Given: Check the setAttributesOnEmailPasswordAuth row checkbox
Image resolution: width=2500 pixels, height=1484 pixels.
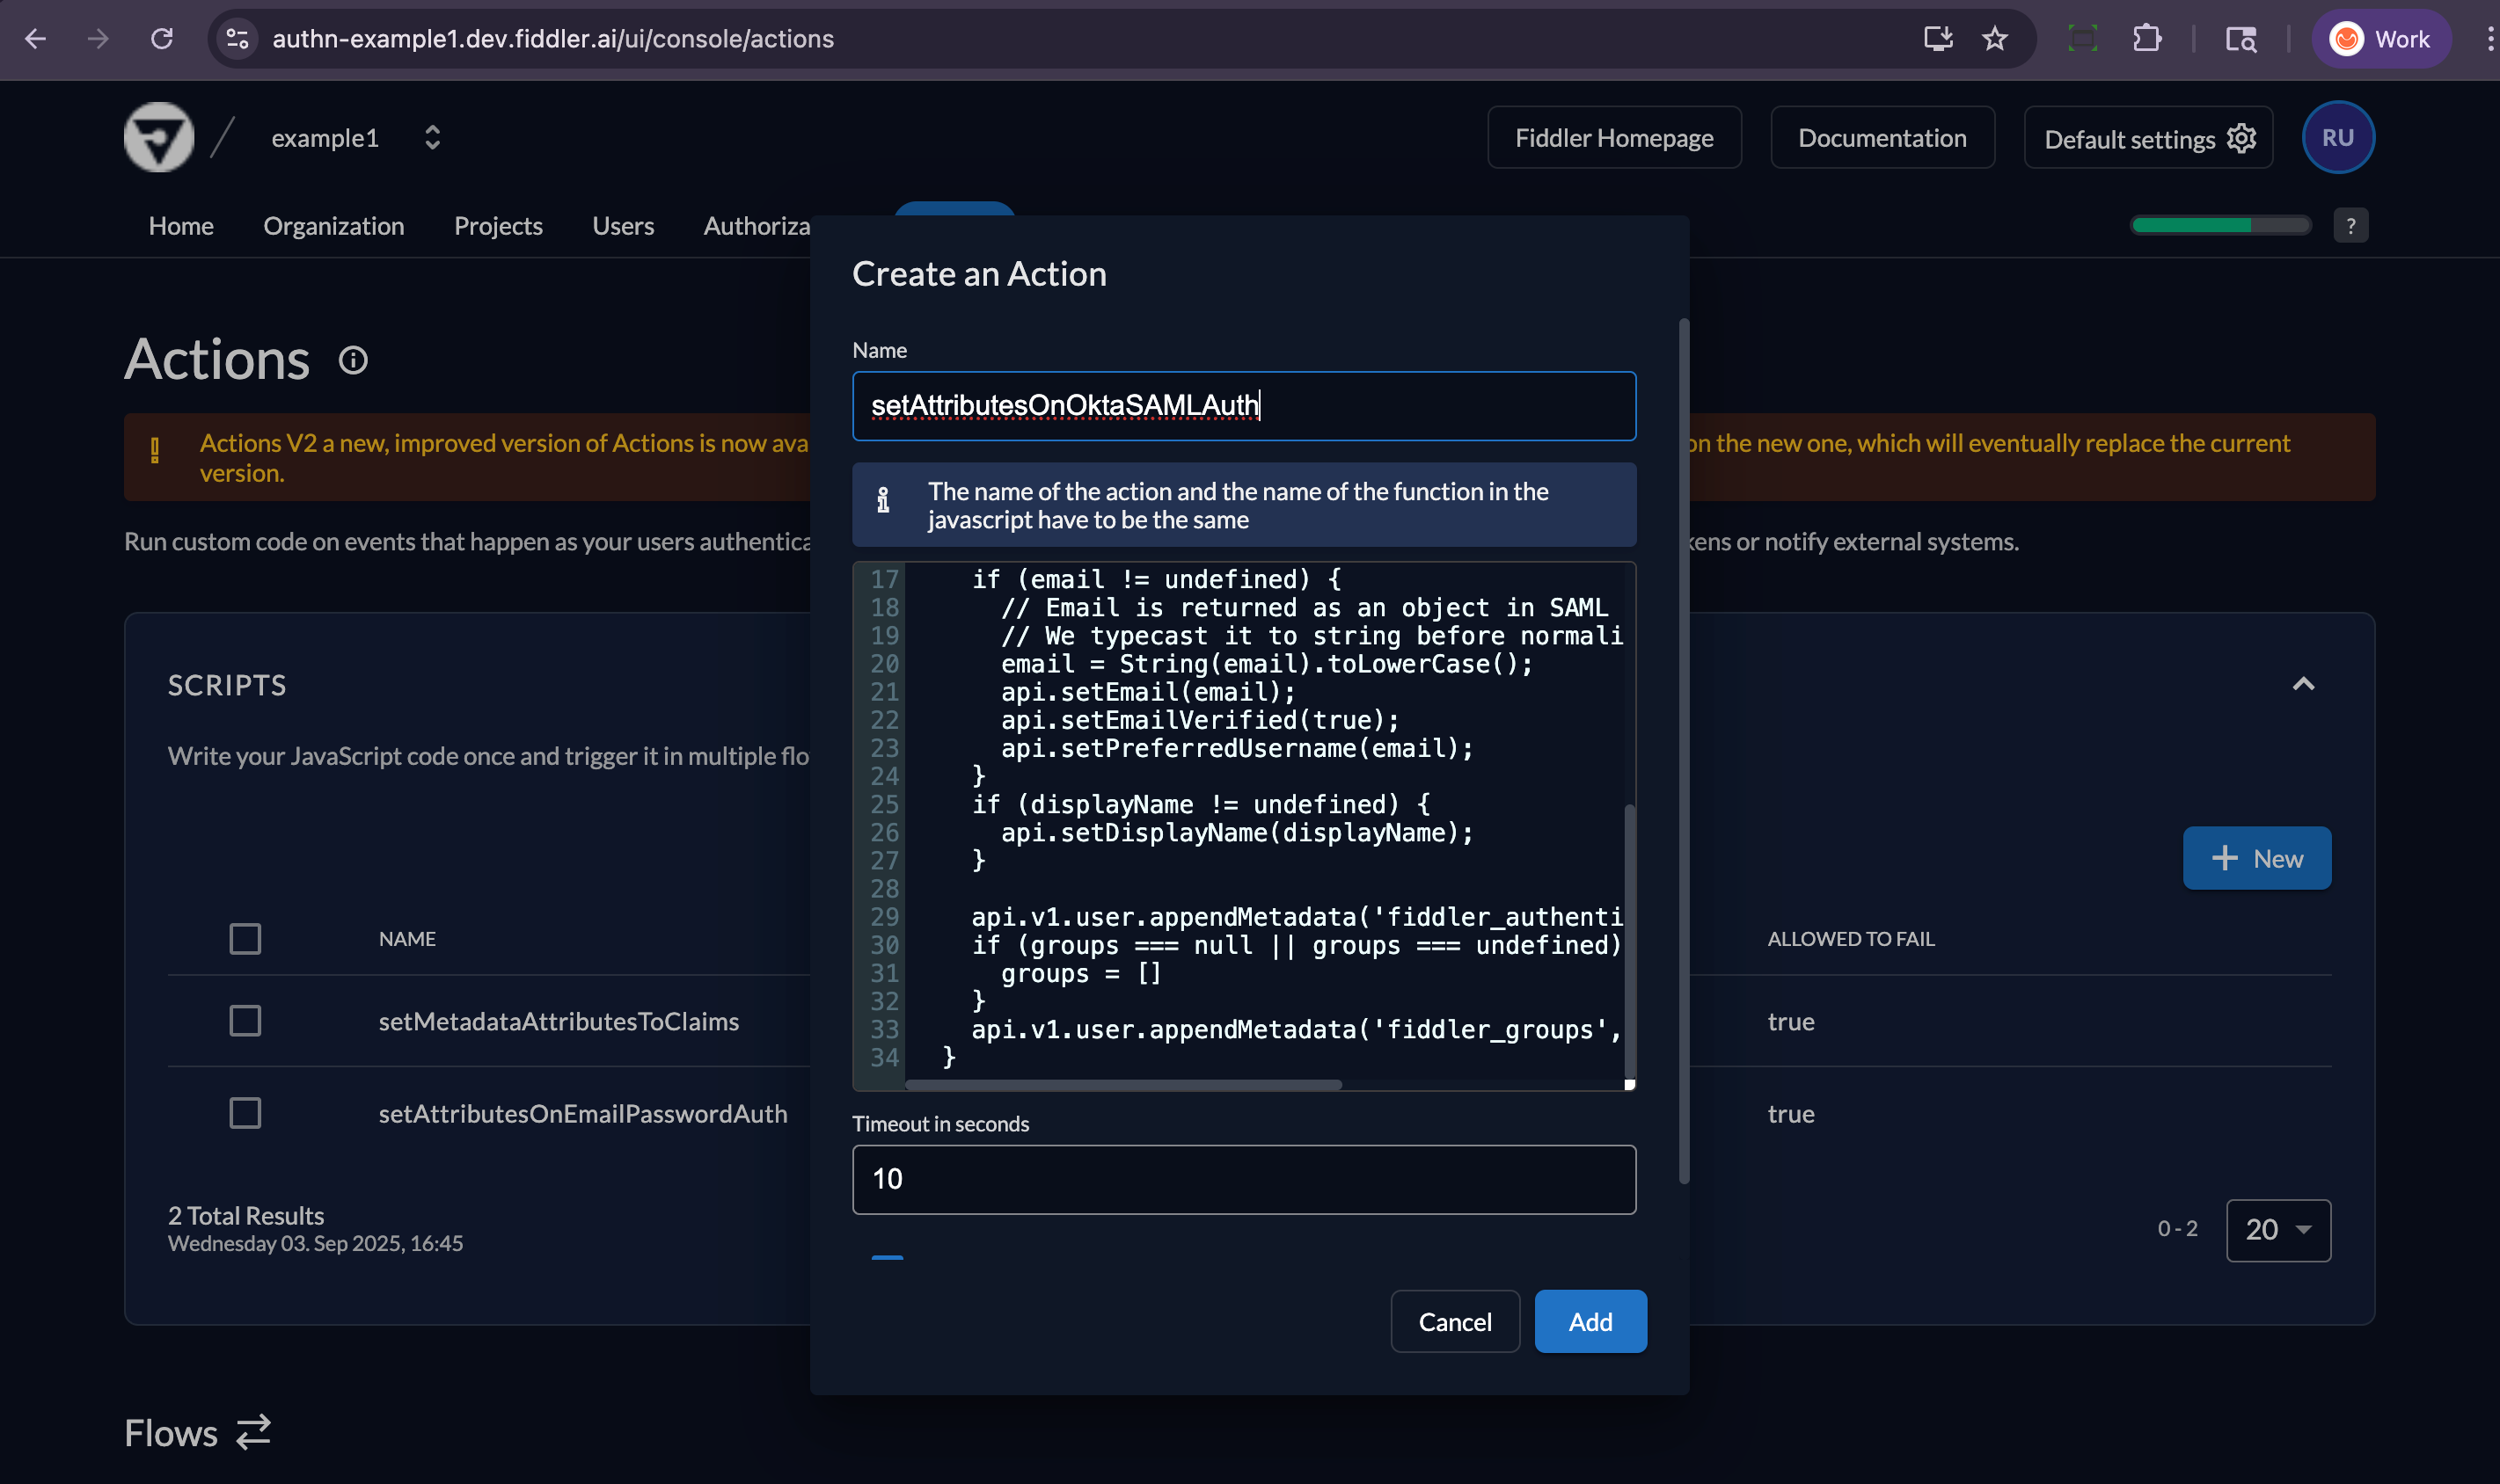Looking at the screenshot, I should [x=244, y=1112].
